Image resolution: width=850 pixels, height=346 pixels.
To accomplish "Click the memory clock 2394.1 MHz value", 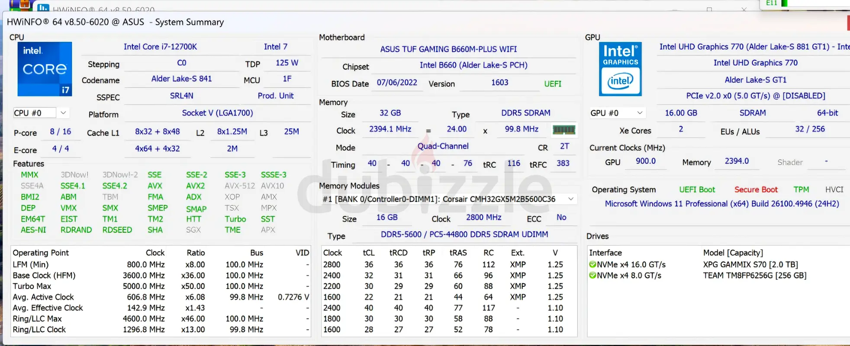I will click(x=390, y=129).
